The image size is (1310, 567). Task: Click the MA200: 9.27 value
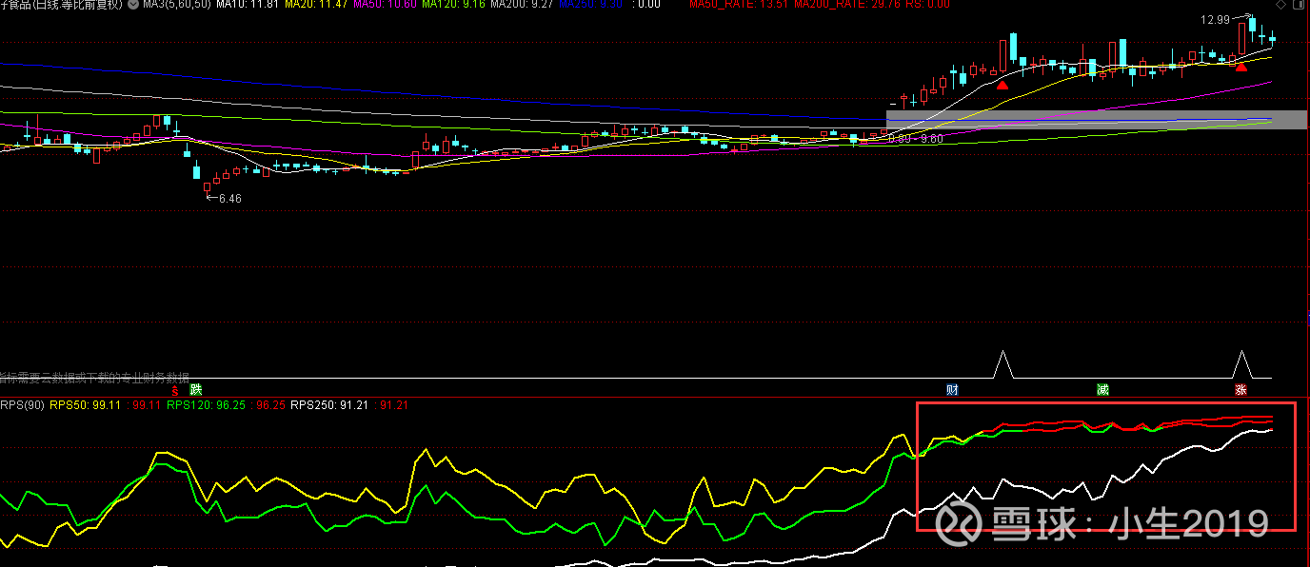point(521,5)
